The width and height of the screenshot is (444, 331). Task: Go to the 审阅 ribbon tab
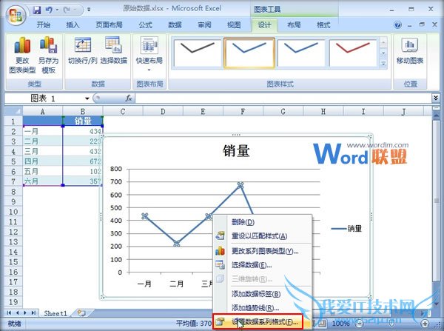point(204,25)
